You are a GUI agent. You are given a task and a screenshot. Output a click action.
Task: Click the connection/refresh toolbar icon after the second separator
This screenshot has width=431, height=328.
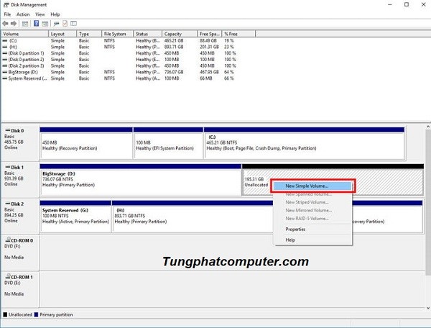(56, 24)
